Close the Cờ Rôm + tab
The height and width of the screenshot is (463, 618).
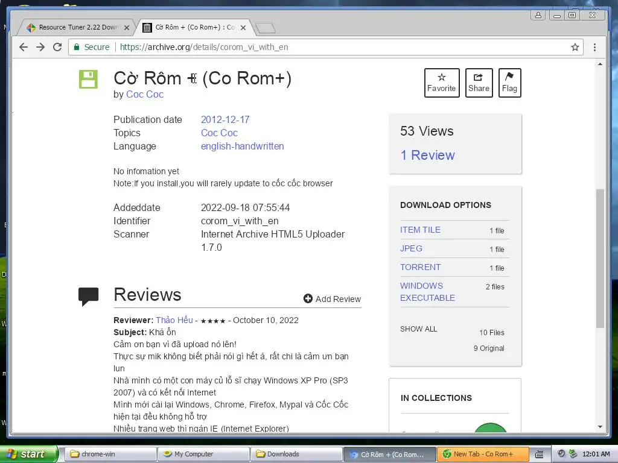[243, 28]
